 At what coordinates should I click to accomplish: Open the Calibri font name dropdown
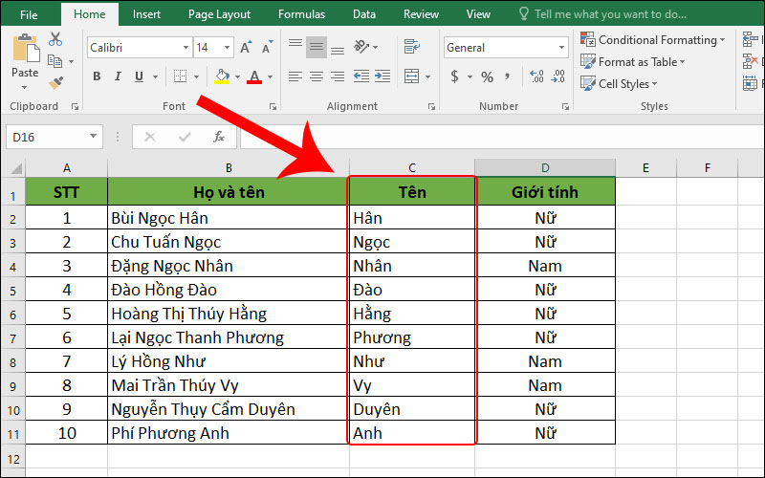[x=184, y=48]
